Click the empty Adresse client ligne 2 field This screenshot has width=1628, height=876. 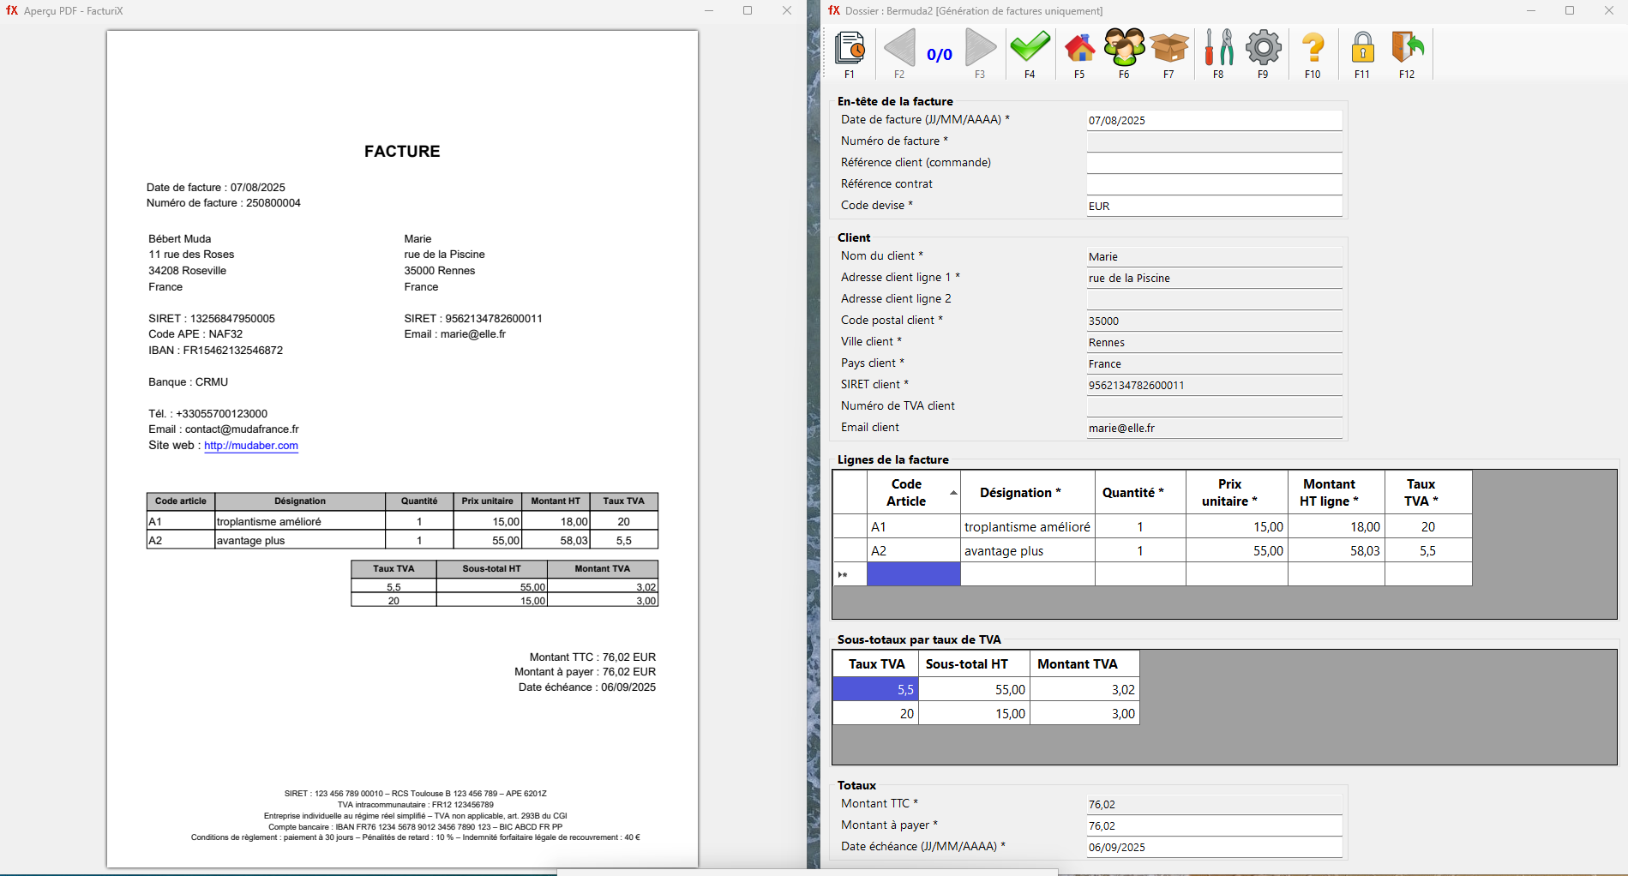coord(1214,300)
